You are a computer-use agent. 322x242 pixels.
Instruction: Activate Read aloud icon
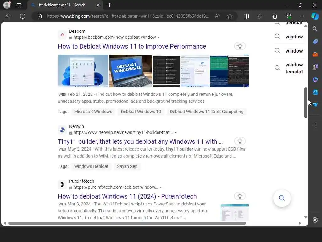pyautogui.click(x=217, y=16)
